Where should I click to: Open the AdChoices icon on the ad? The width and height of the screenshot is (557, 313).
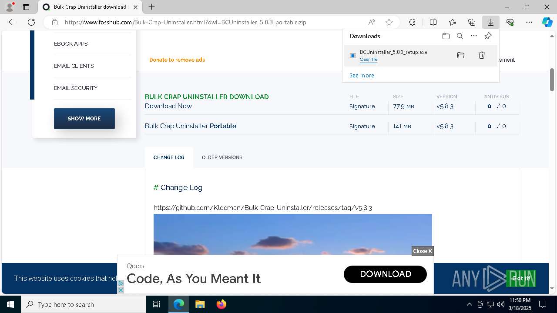[x=121, y=283]
